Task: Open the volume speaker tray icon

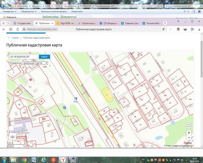Action: [182, 160]
